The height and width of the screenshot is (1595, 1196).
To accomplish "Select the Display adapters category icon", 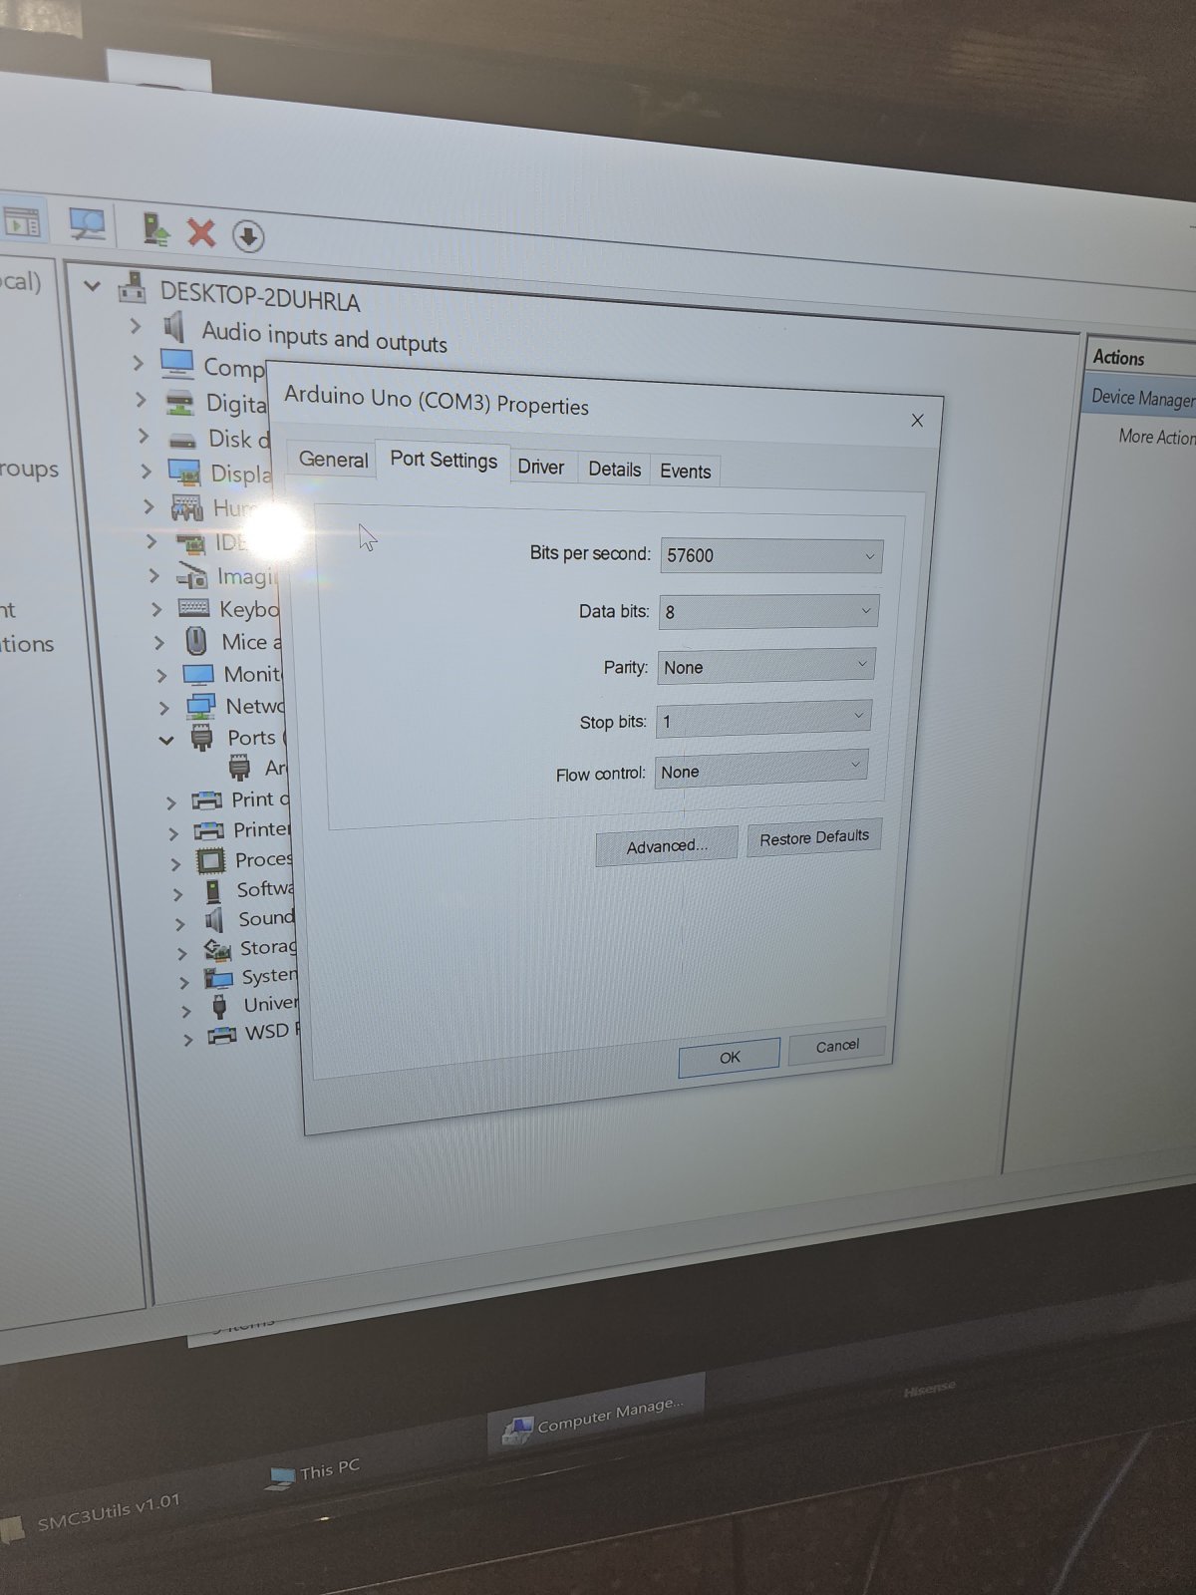I will 184,472.
